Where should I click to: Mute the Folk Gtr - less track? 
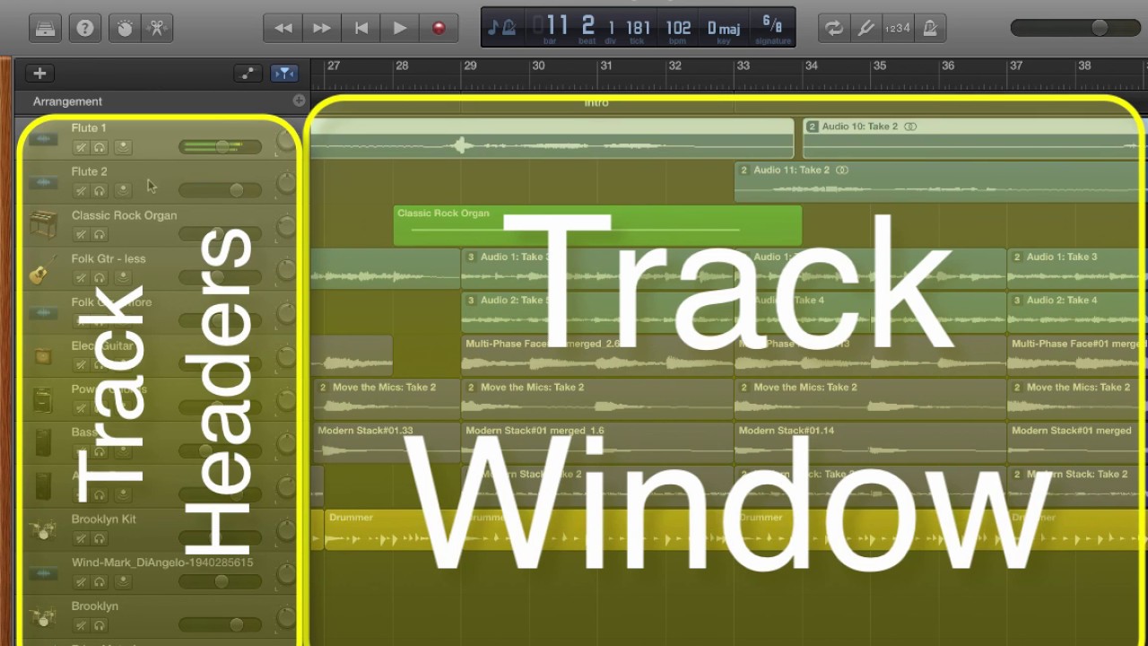click(81, 277)
